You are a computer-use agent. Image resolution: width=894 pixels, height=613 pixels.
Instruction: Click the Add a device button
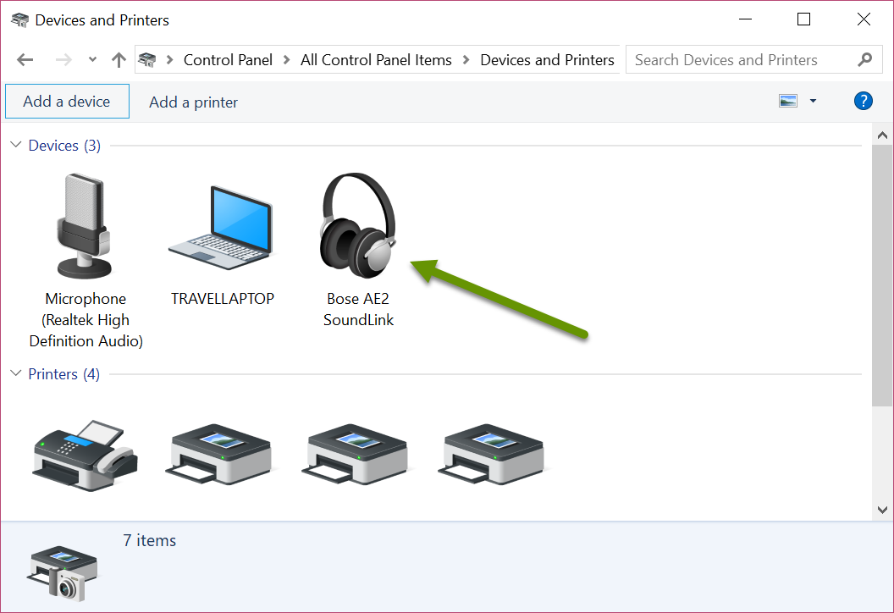click(67, 100)
